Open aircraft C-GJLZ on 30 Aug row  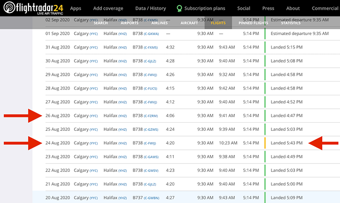pos(150,61)
